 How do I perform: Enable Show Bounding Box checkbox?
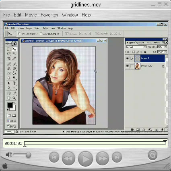41,34
